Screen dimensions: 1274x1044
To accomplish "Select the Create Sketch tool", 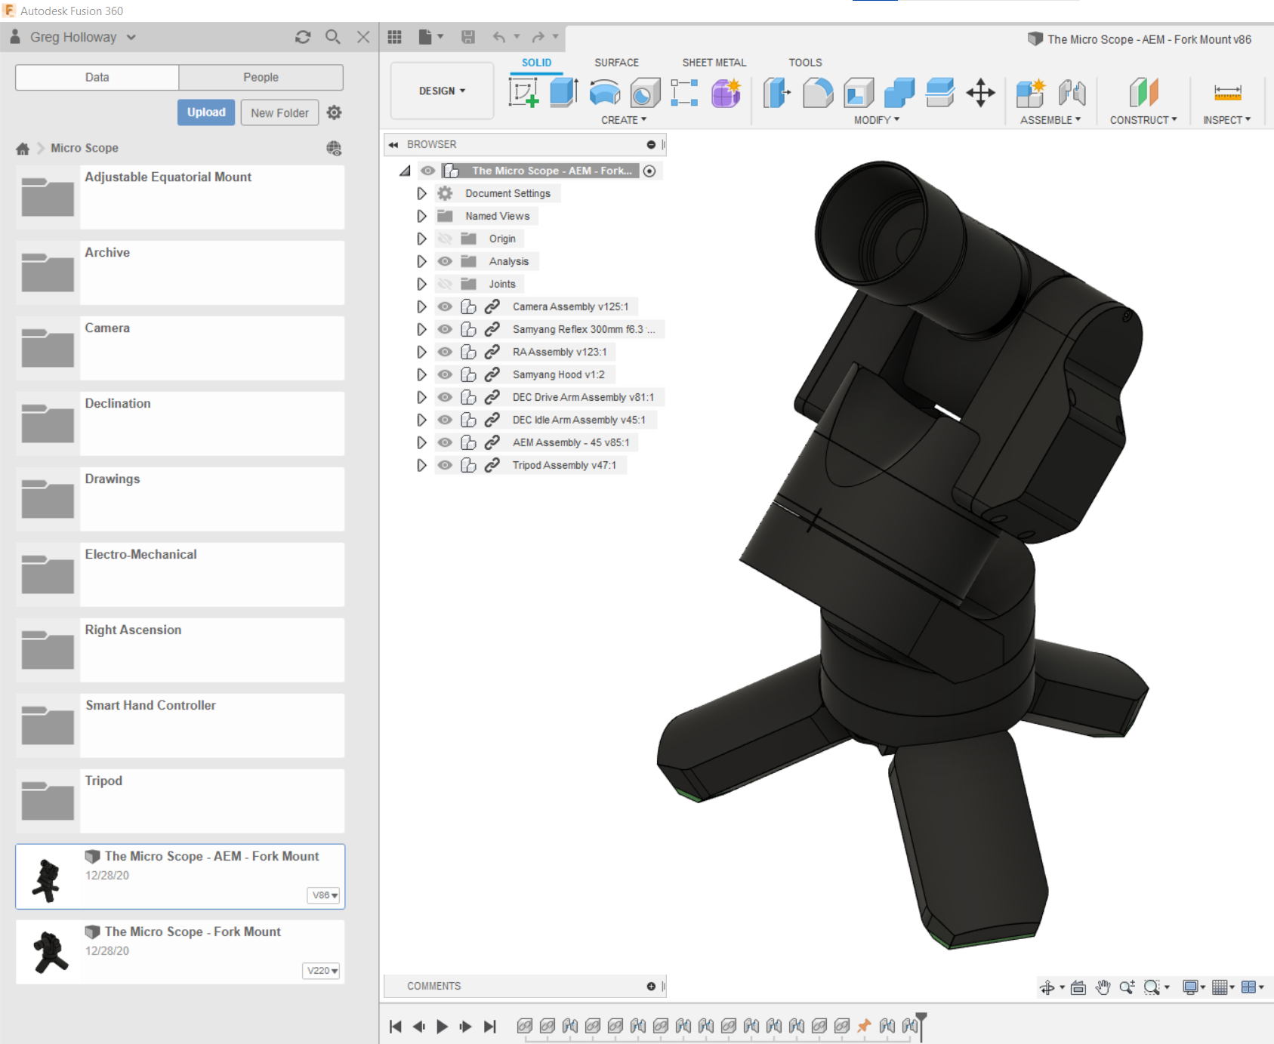I will (x=523, y=92).
